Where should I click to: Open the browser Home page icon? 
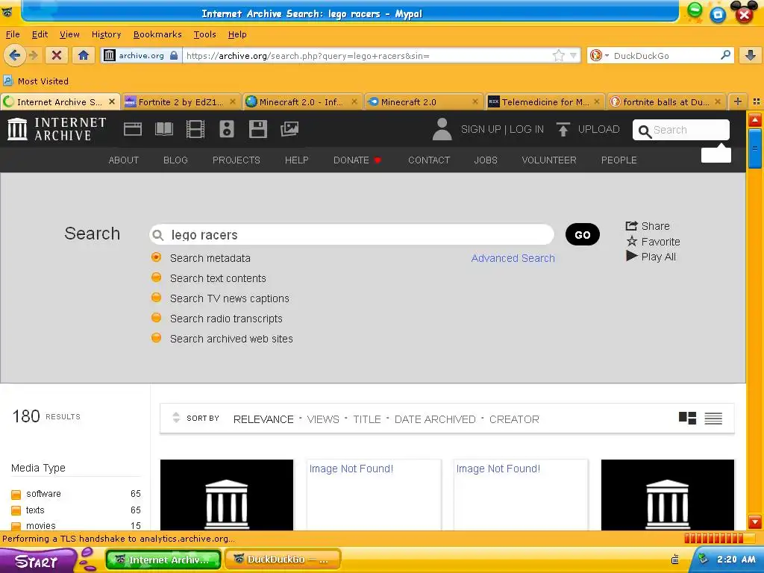84,55
